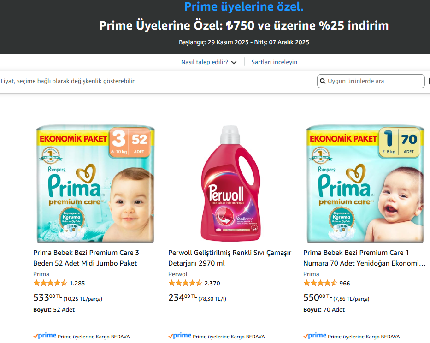The width and height of the screenshot is (430, 343).
Task: Click Prime logo under Prima 52 Adet
Action: point(45,336)
